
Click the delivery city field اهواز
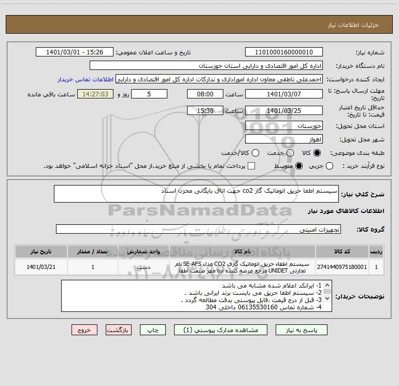coord(284,139)
